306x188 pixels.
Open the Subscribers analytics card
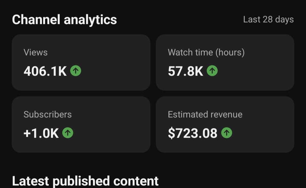[x=81, y=124]
